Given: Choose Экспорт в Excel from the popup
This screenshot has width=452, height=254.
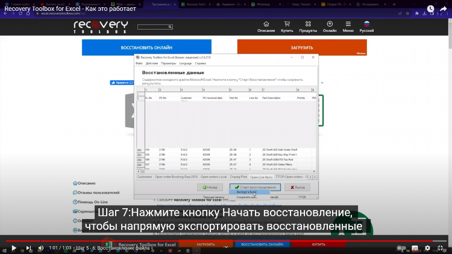Looking at the screenshot, I should [249, 192].
